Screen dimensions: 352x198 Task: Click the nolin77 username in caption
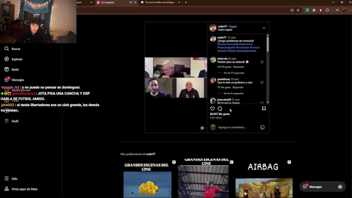pos(222,38)
